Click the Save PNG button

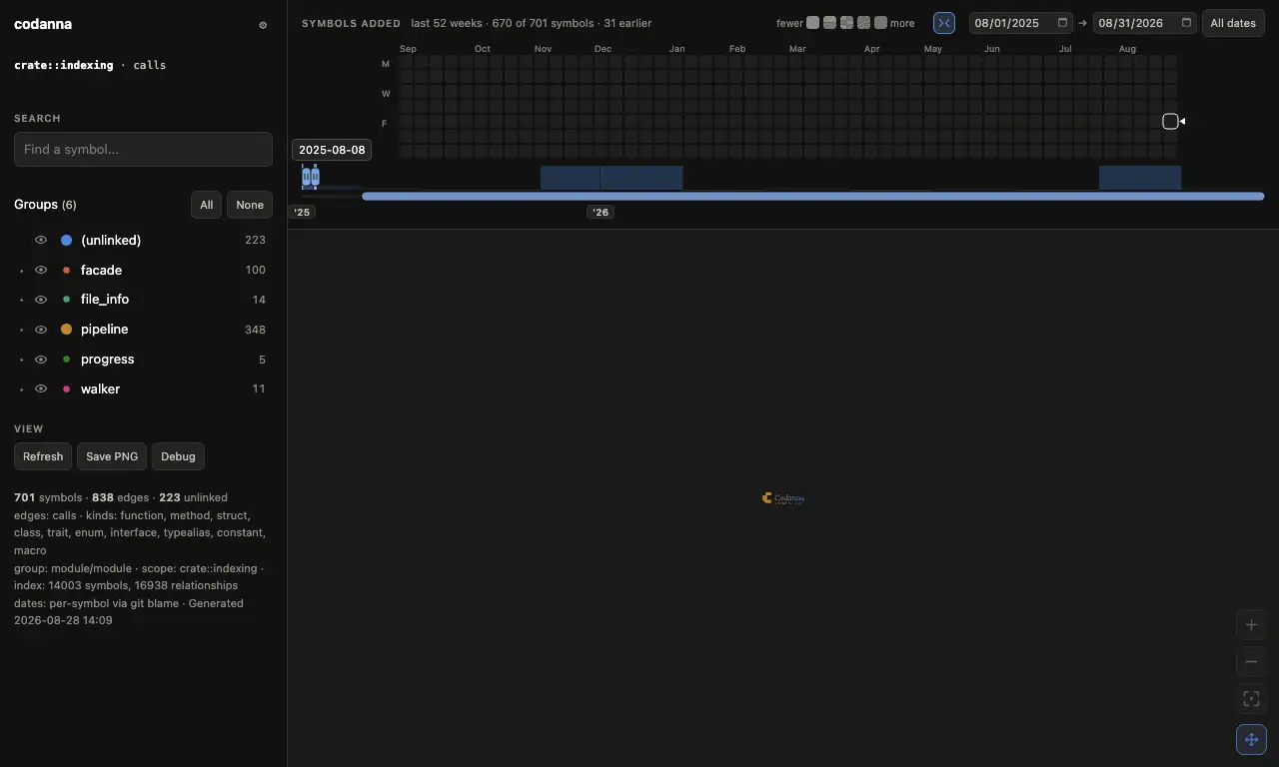[x=112, y=456]
